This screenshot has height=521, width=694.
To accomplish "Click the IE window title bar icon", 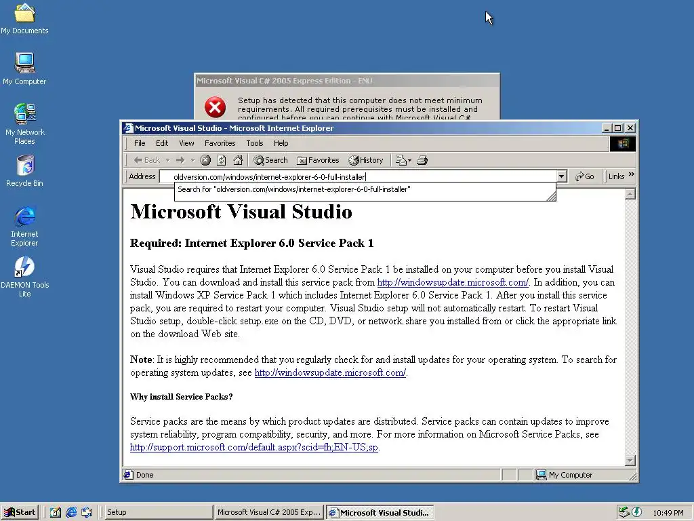I will [x=128, y=128].
